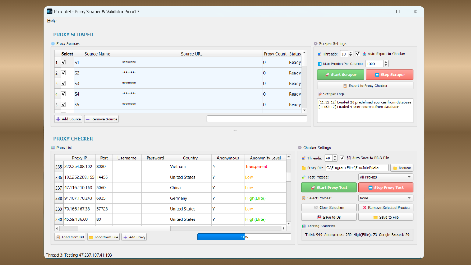The height and width of the screenshot is (265, 471).
Task: Click the Add Source button
Action: pyautogui.click(x=68, y=119)
